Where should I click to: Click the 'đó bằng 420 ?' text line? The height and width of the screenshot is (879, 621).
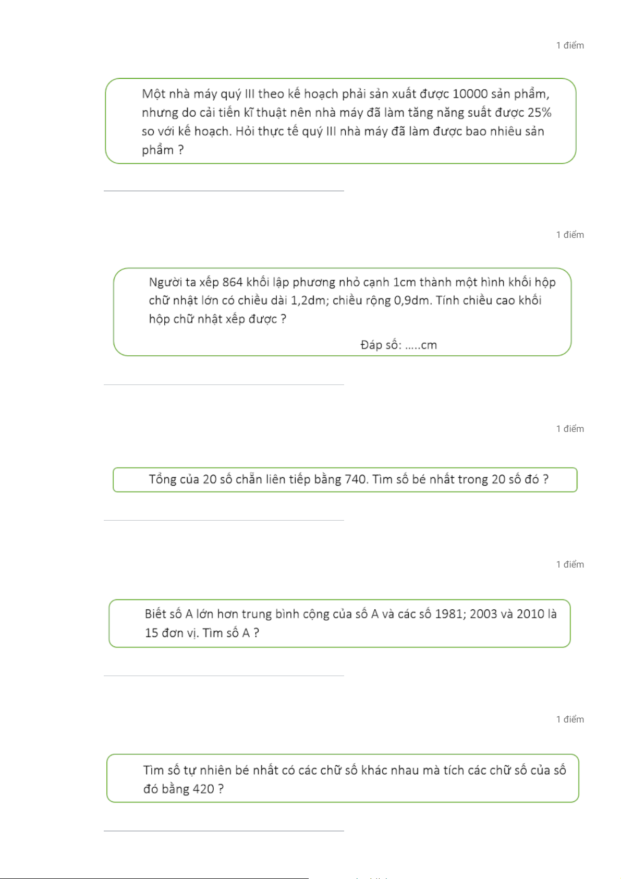(184, 789)
